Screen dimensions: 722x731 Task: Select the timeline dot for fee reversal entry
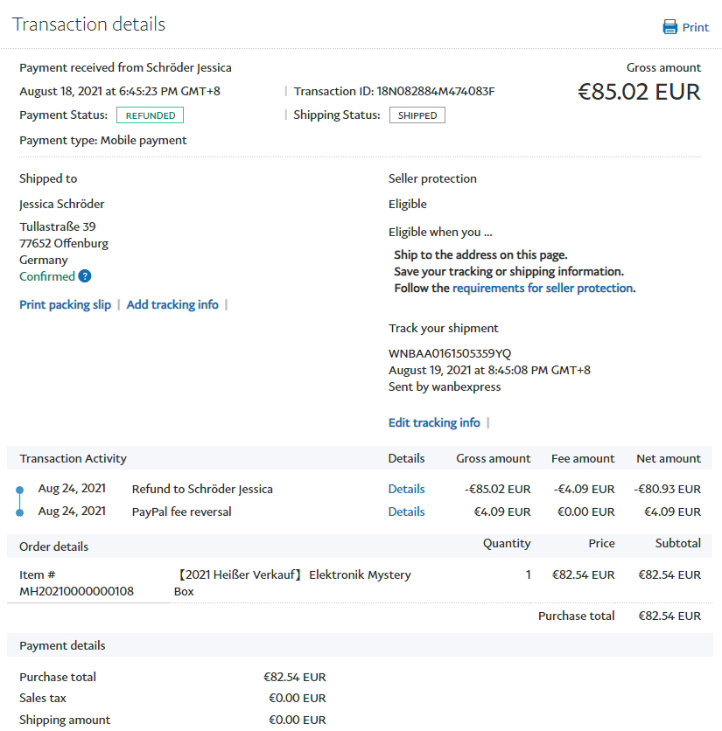[20, 512]
